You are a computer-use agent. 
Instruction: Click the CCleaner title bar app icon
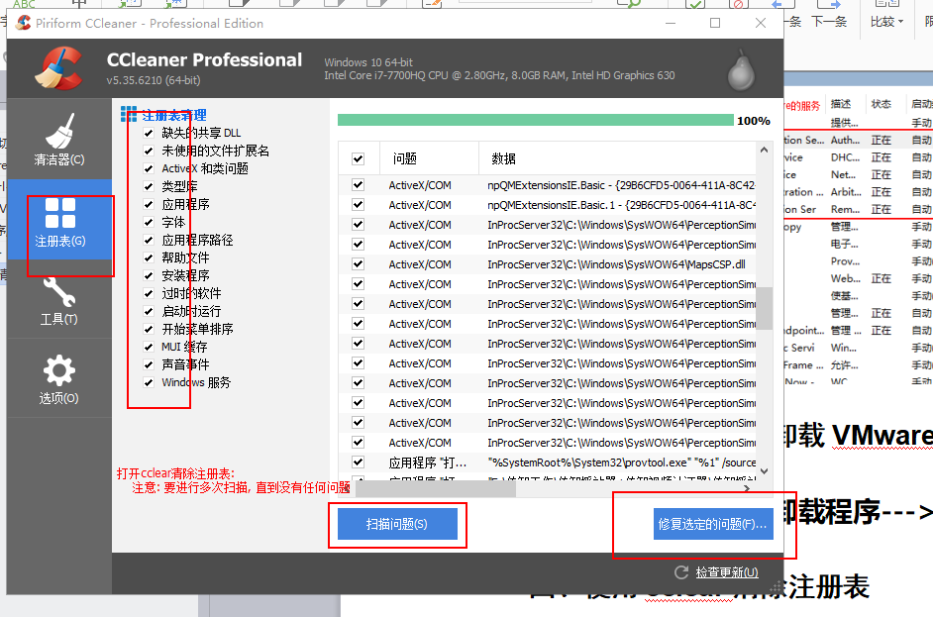(x=23, y=23)
